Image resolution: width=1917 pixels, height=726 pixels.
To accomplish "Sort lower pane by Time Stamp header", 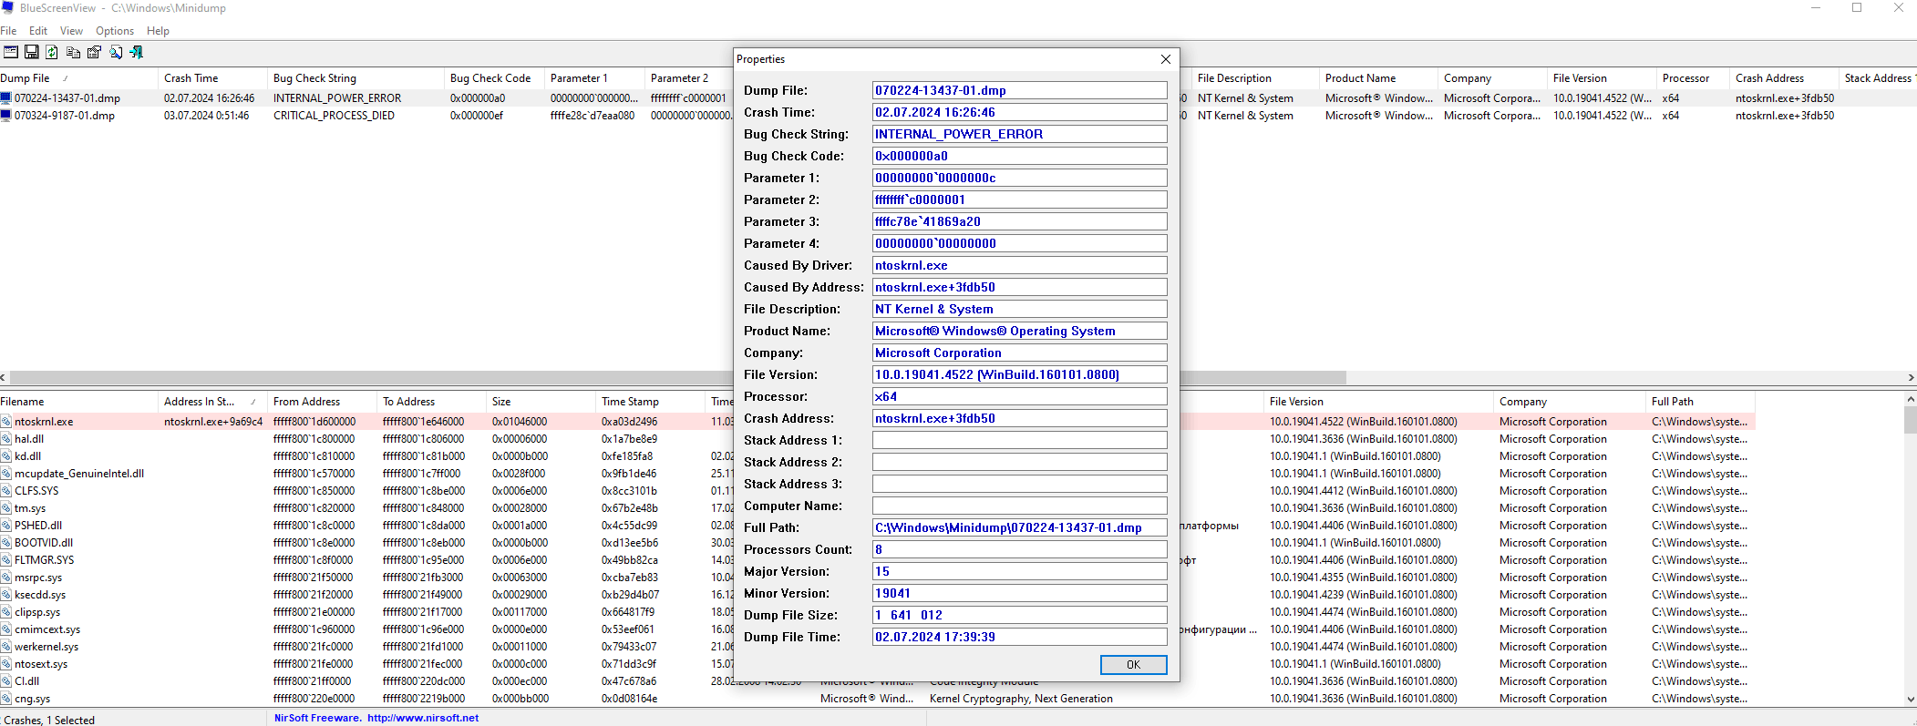I will click(651, 402).
